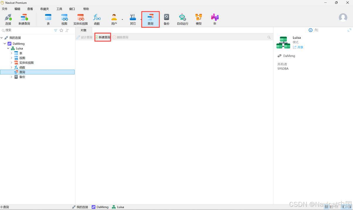Click the 设计查询 button

(84, 37)
